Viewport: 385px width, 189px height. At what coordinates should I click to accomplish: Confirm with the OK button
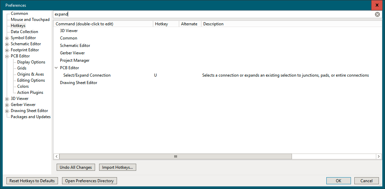pos(338,181)
